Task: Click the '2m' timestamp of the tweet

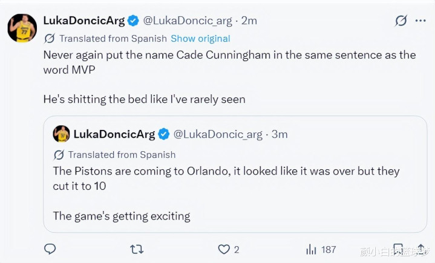Action: [x=249, y=21]
